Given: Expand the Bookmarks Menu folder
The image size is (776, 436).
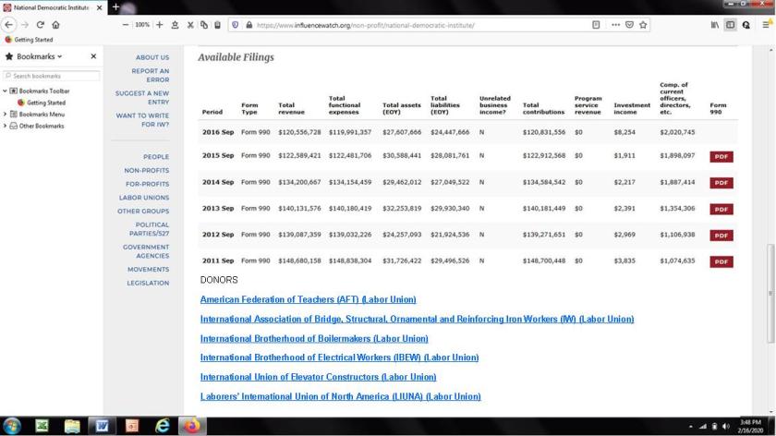Looking at the screenshot, I should 5,115.
